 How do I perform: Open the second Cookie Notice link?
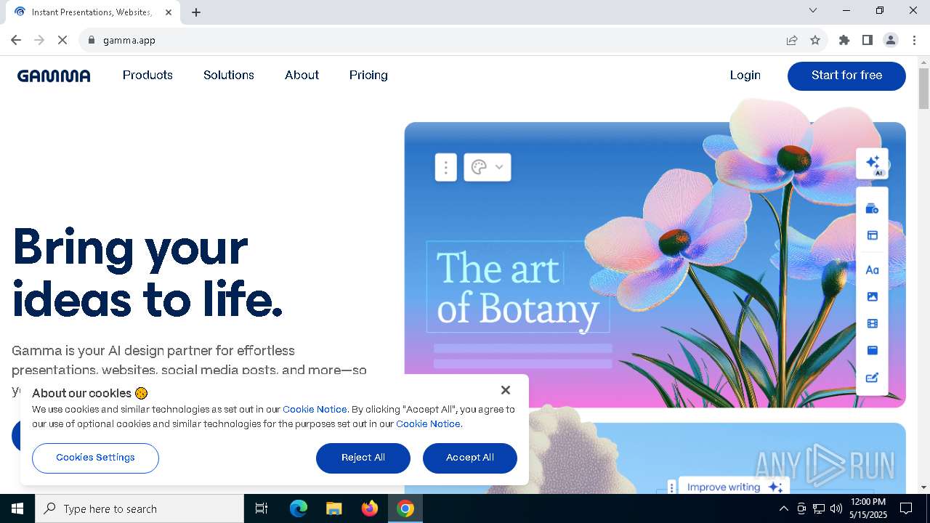[428, 424]
